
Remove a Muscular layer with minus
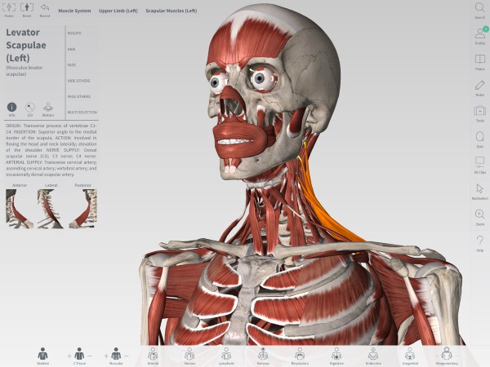(127, 356)
